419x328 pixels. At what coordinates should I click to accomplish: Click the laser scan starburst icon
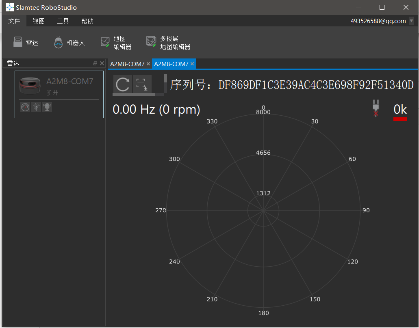point(36,107)
